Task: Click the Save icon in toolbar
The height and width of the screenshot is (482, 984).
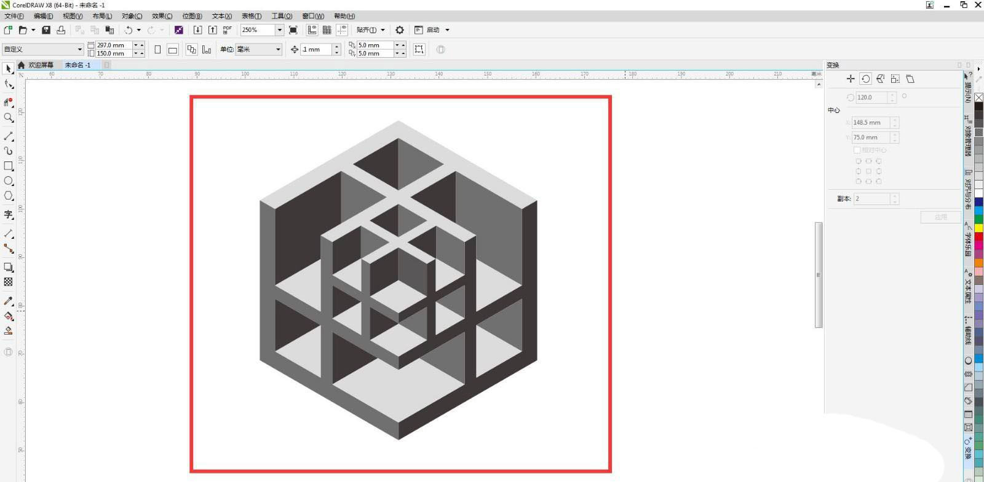Action: pyautogui.click(x=46, y=30)
